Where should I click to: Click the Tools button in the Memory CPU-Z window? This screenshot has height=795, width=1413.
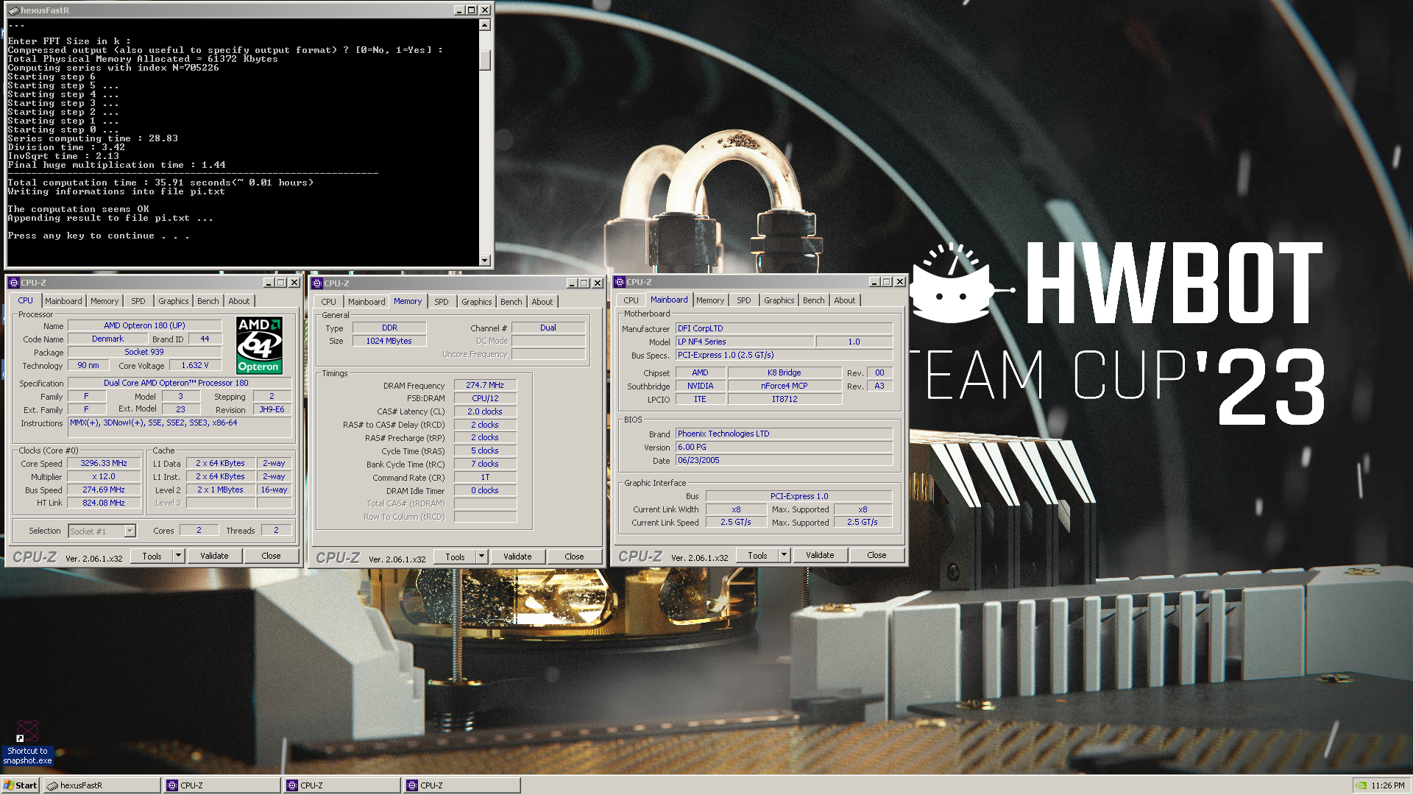[x=455, y=557]
